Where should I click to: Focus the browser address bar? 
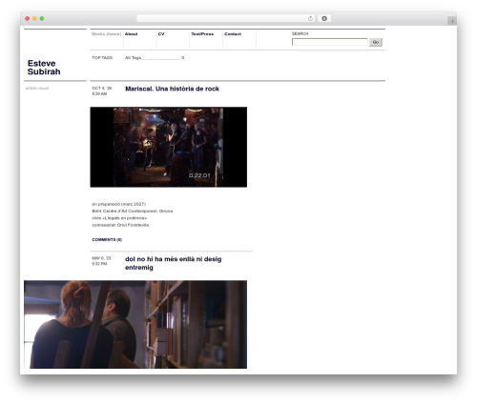pos(226,19)
